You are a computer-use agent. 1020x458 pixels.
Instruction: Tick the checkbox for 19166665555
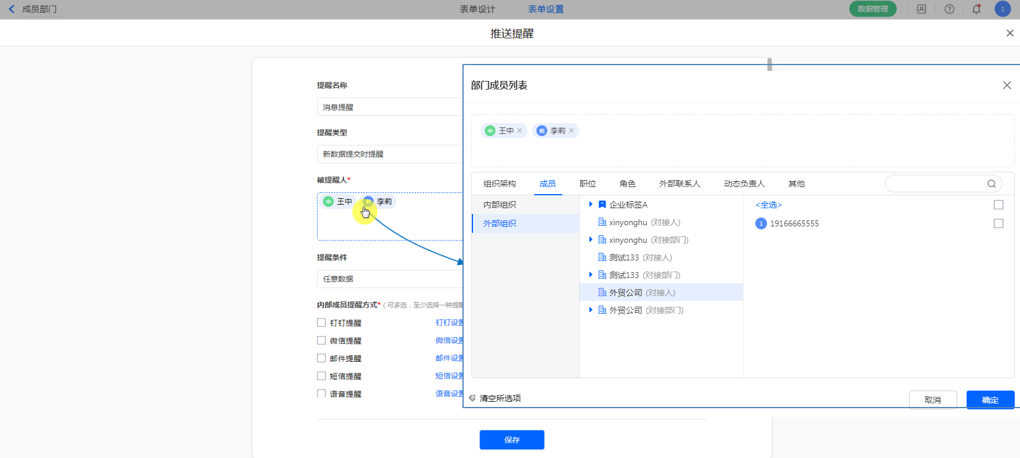coord(998,223)
